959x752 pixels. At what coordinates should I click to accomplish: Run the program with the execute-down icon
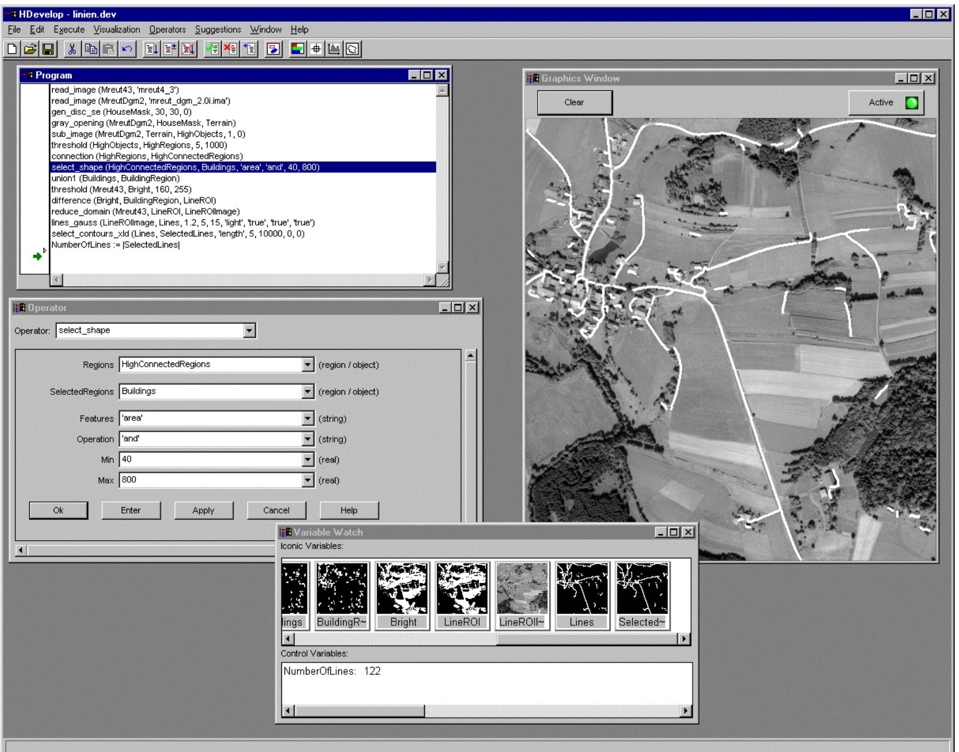[154, 51]
